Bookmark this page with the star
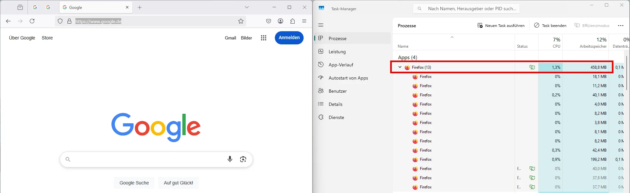Image resolution: width=630 pixels, height=193 pixels. (x=241, y=21)
